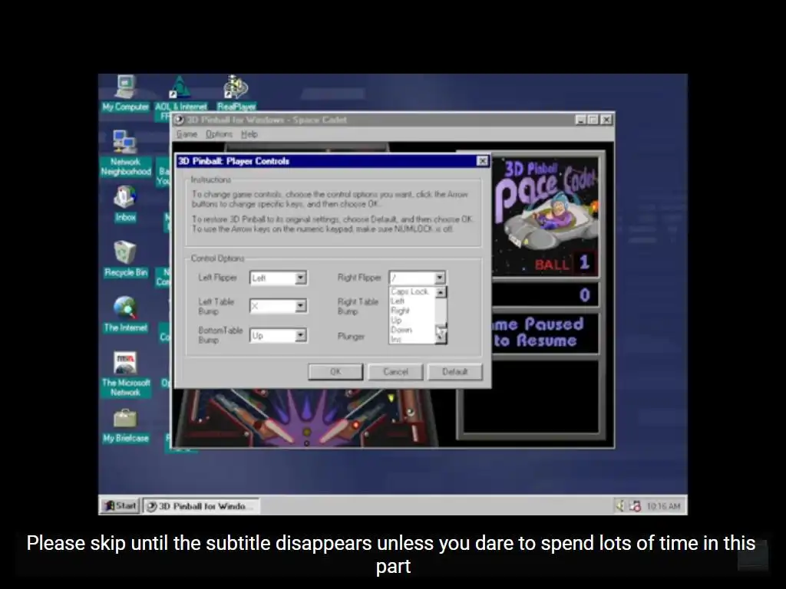
Task: Expand the Left Flipper dropdown
Action: tap(300, 278)
